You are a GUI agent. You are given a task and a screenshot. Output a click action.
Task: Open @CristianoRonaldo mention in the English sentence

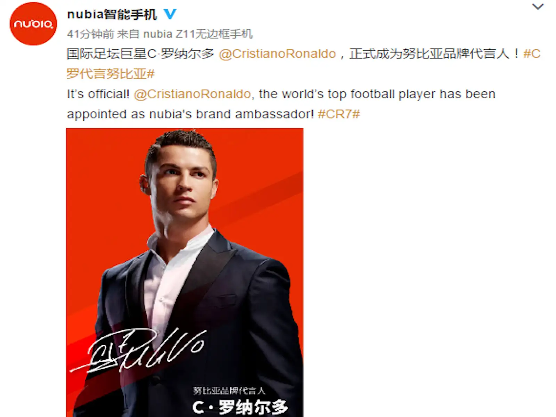pyautogui.click(x=192, y=94)
